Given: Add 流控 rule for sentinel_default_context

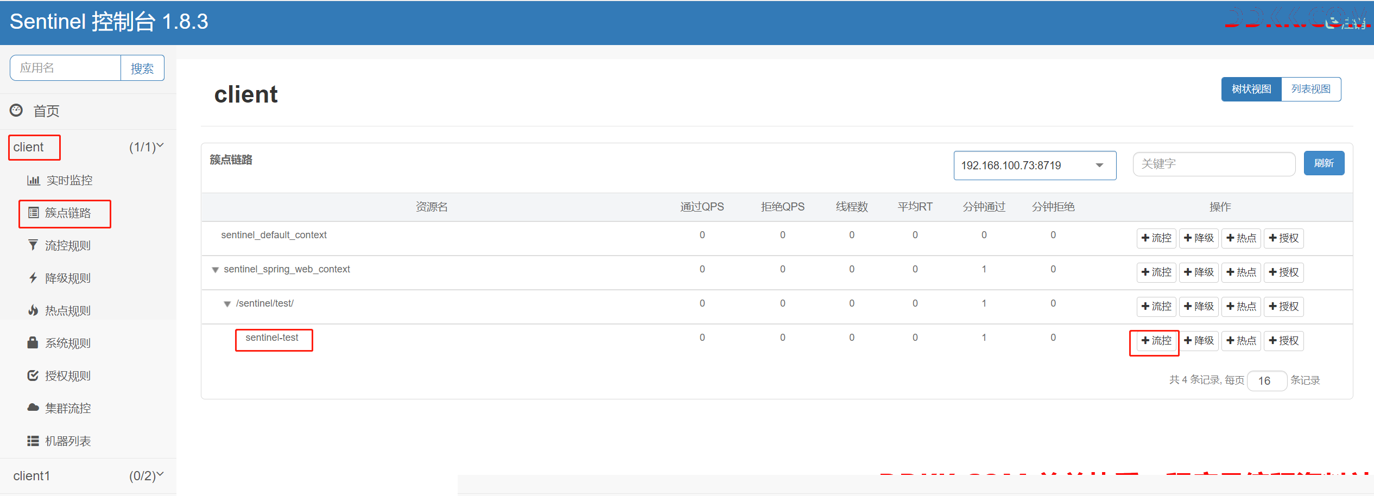Looking at the screenshot, I should coord(1156,238).
